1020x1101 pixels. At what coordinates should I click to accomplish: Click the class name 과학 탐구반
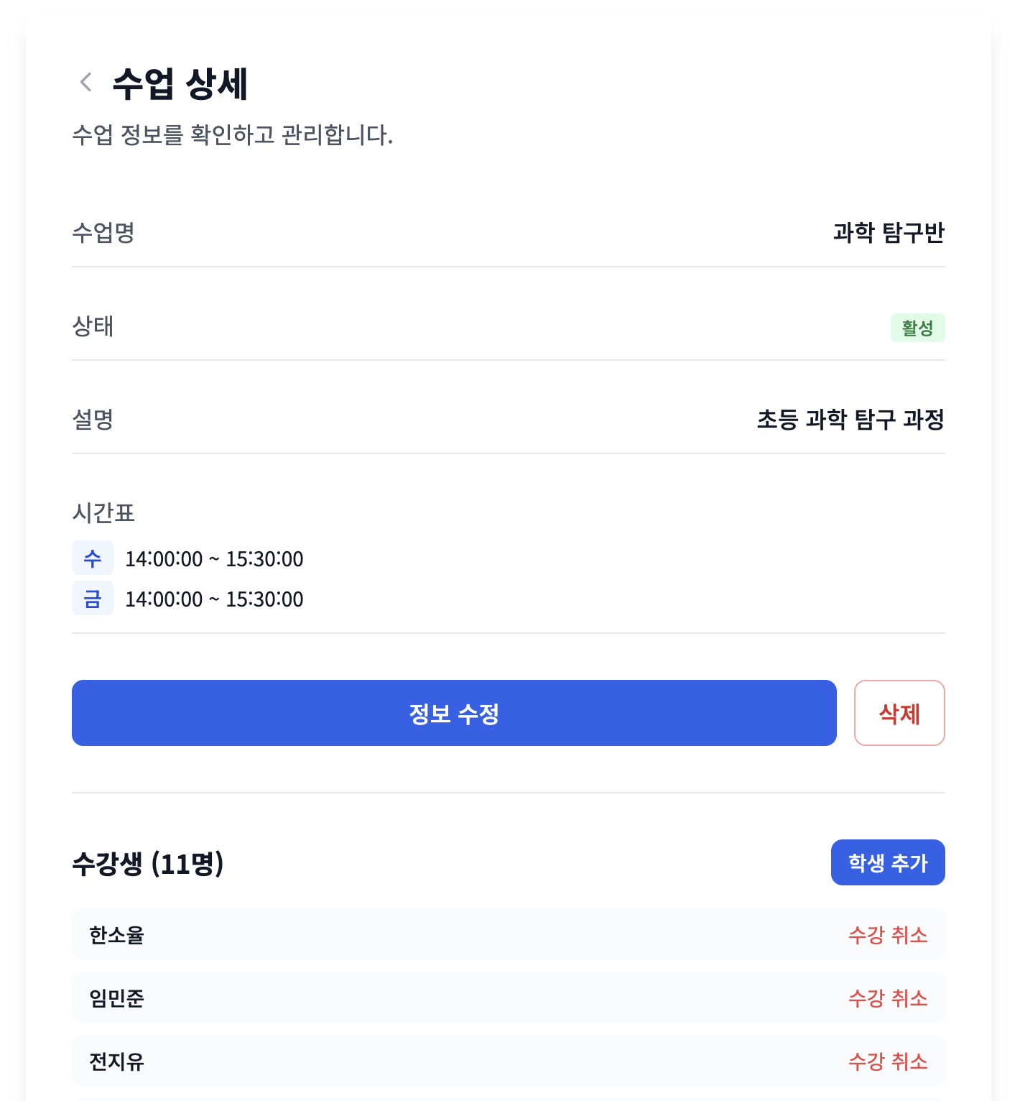pos(889,232)
